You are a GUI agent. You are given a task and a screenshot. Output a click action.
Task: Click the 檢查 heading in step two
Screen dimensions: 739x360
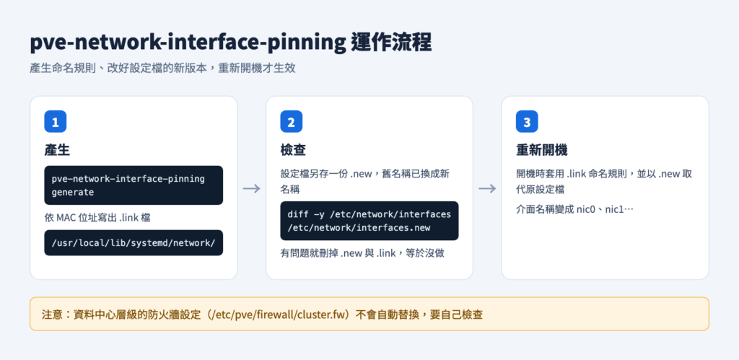coord(293,150)
